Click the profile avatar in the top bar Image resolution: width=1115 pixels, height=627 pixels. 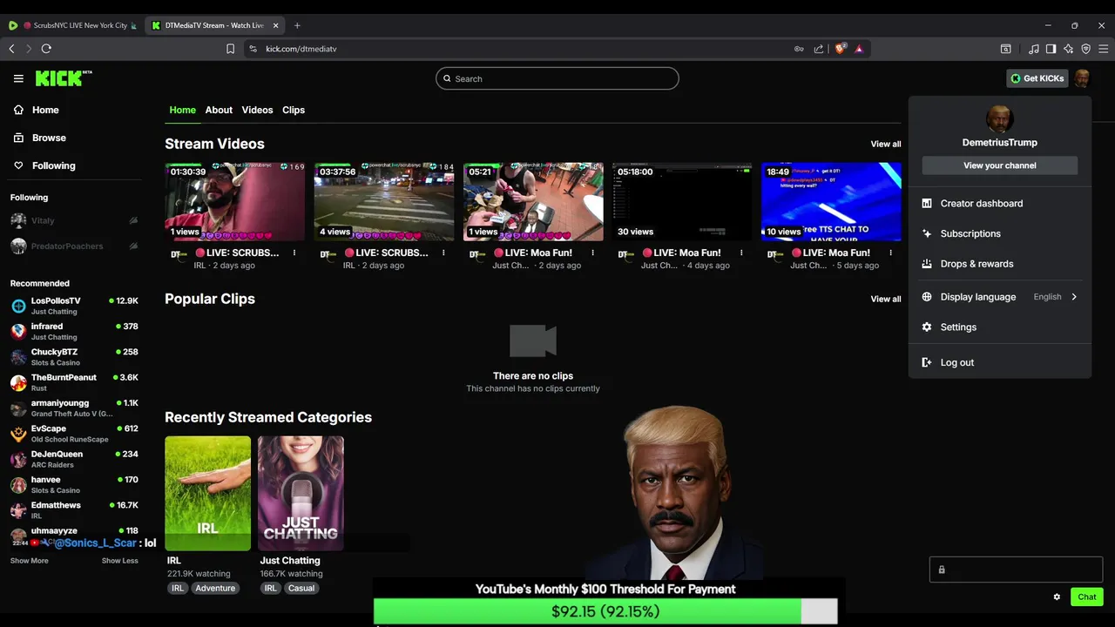1082,78
